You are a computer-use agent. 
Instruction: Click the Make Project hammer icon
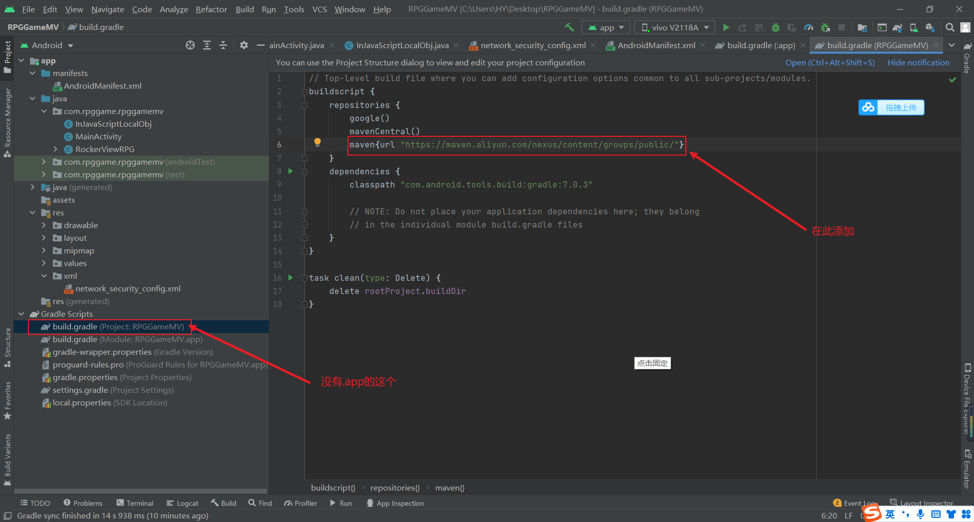569,27
